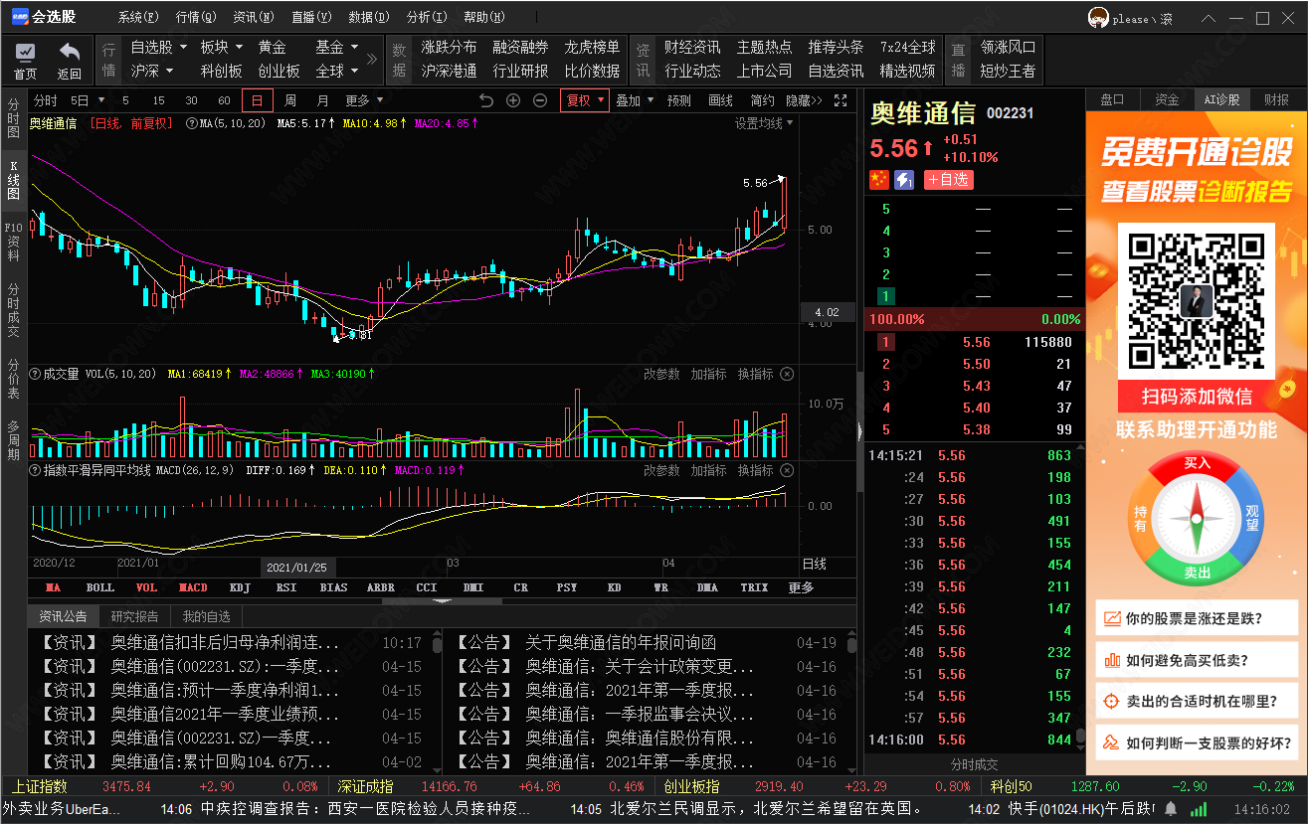Click the 分价表 left sidebar item
Image resolution: width=1308 pixels, height=824 pixels.
(x=14, y=379)
